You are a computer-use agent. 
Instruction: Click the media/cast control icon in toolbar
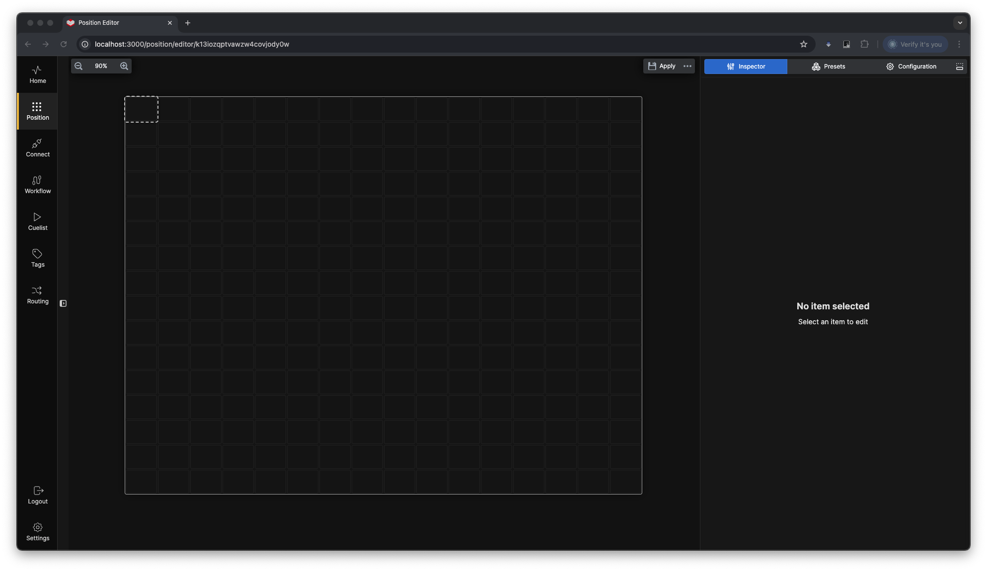tap(846, 44)
